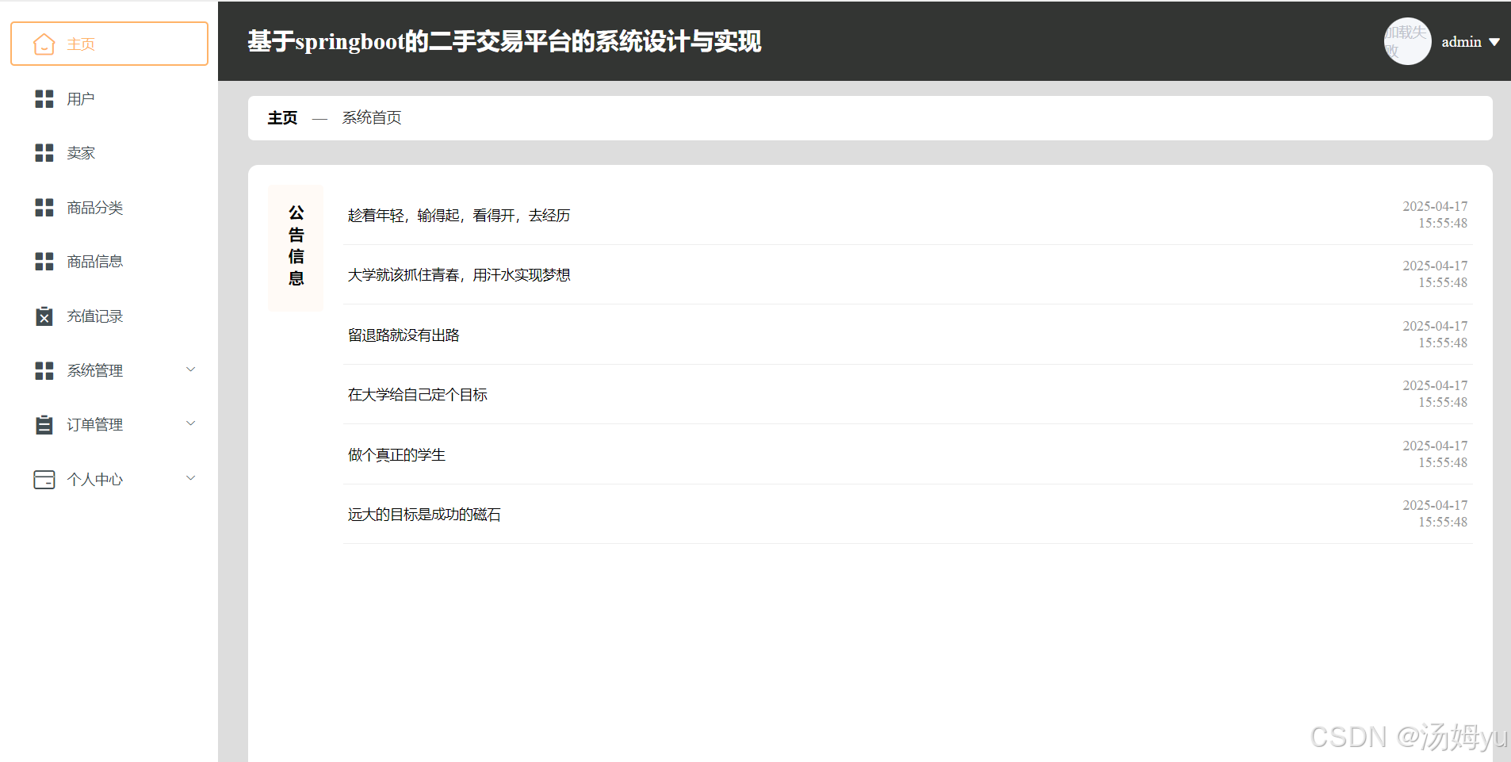Go to 商品信息 menu
Viewport: 1511px width, 762px height.
(x=109, y=262)
